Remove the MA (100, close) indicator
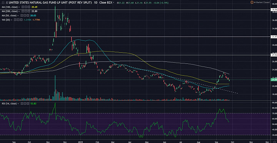Image resolution: width=277 pixels, height=143 pixels. 29,7
